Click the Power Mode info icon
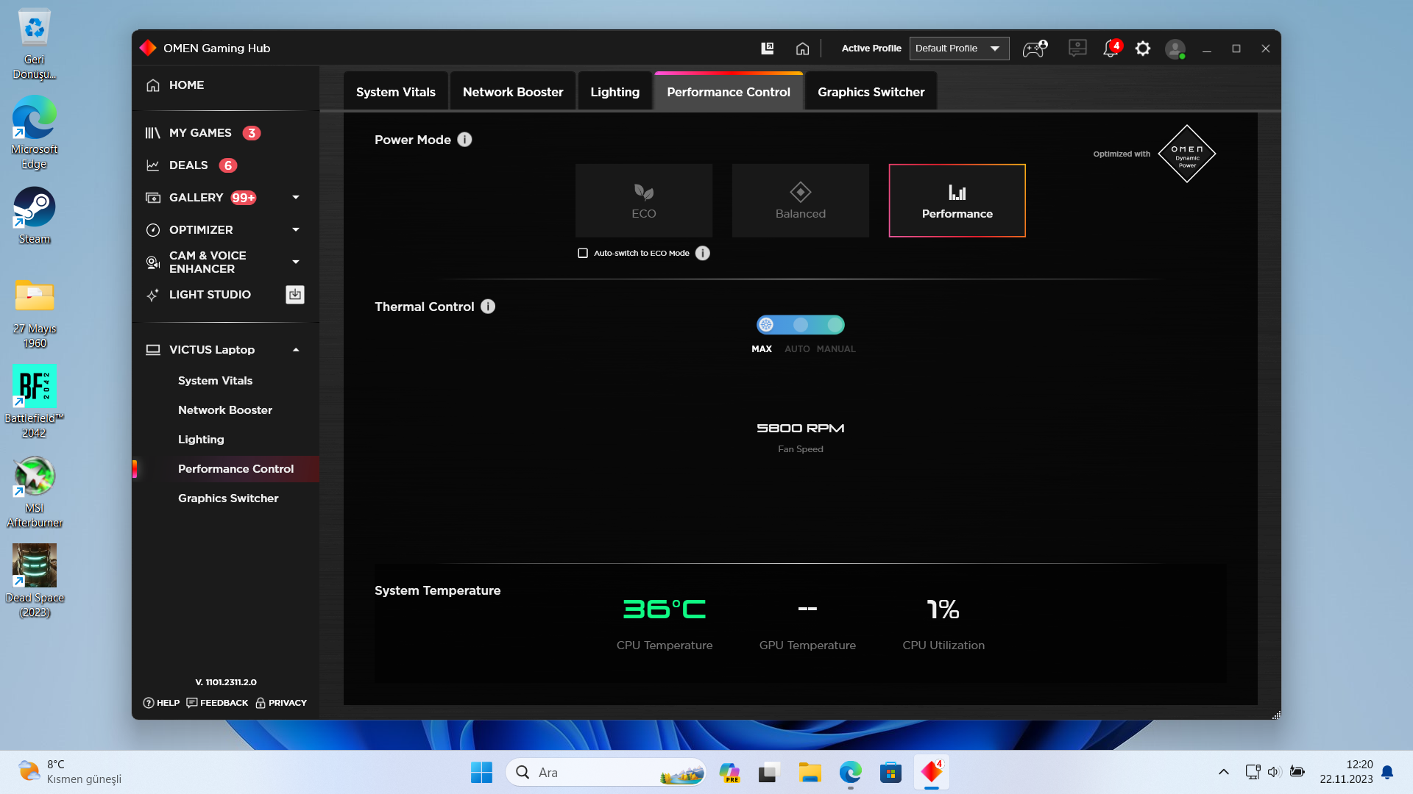This screenshot has width=1413, height=794. pos(464,140)
